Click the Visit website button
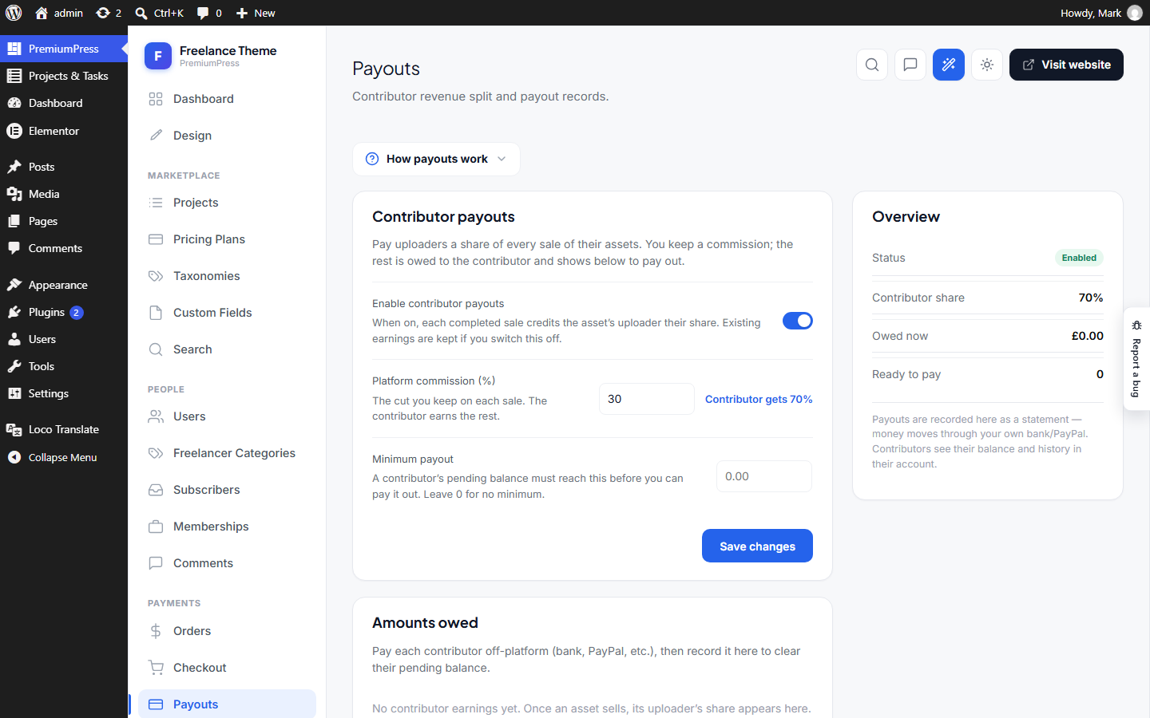The width and height of the screenshot is (1150, 718). point(1066,65)
